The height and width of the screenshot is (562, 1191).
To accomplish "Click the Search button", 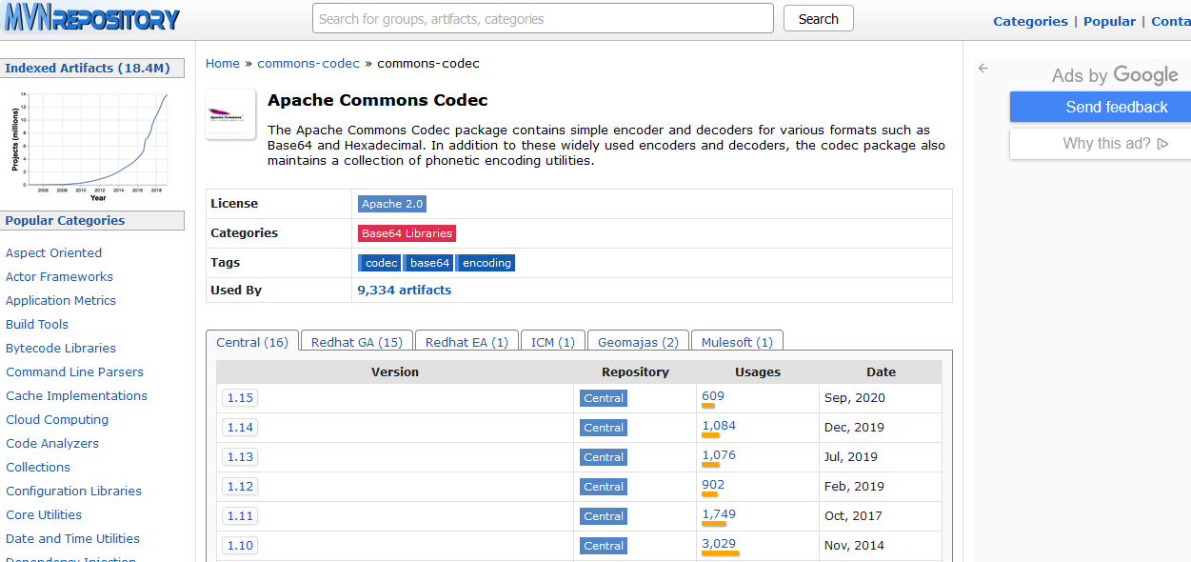I will [819, 18].
